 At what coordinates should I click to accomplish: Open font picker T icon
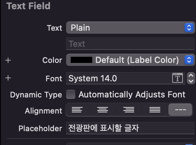click(178, 78)
